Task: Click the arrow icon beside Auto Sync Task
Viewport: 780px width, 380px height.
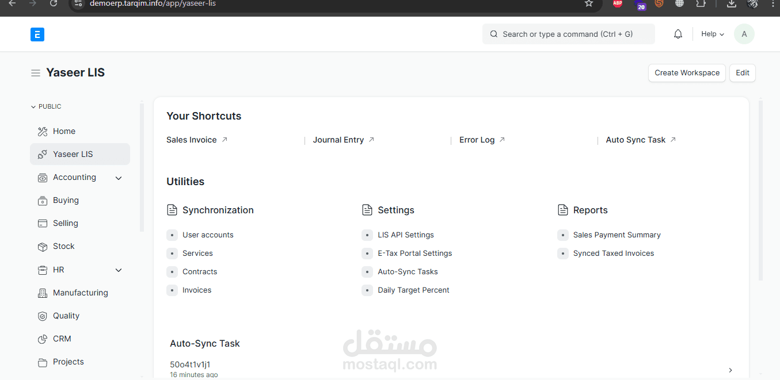Action: [x=673, y=140]
